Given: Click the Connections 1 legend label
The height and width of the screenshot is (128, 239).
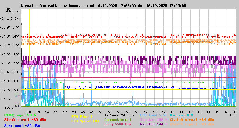Looking at the screenshot, I should [x=118, y=120].
